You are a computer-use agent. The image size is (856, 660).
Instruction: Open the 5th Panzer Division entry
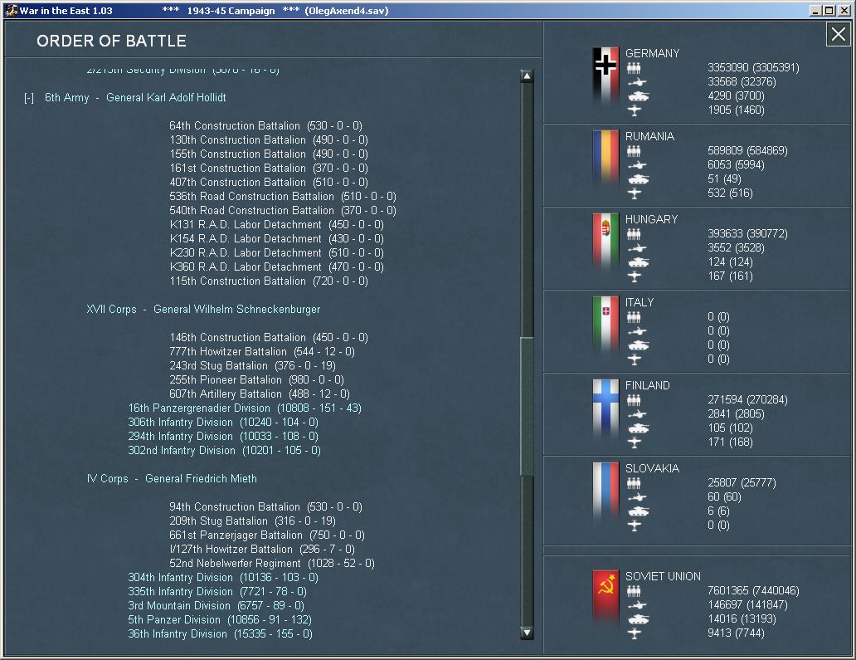point(220,620)
